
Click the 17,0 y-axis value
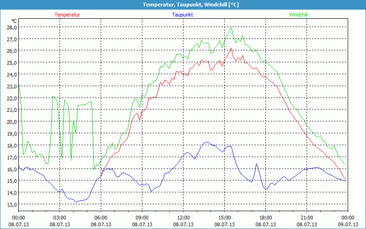(12, 158)
